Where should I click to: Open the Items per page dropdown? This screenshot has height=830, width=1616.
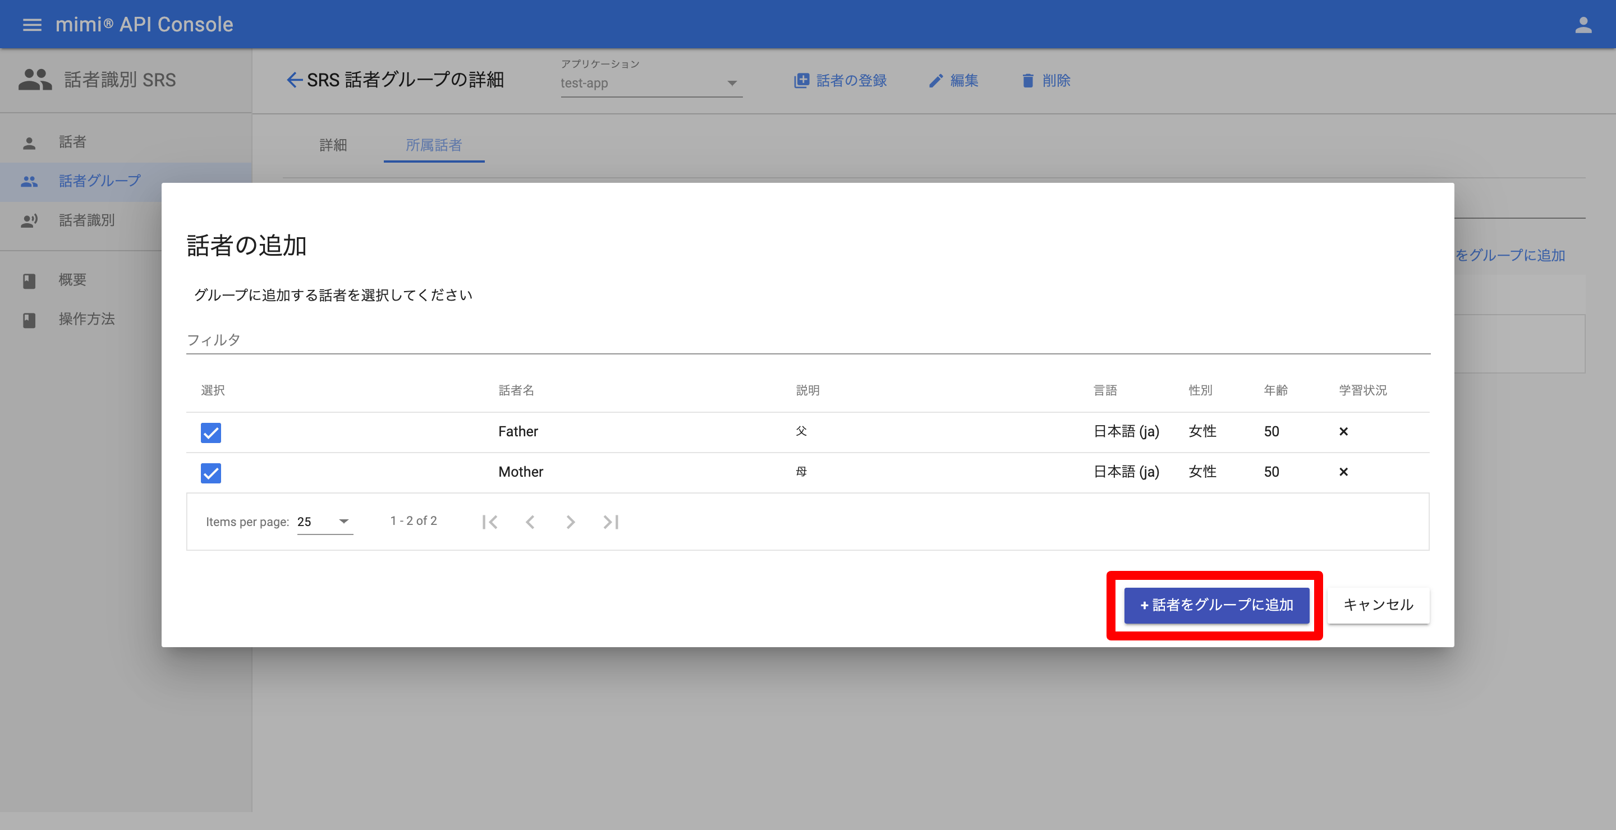coord(325,522)
